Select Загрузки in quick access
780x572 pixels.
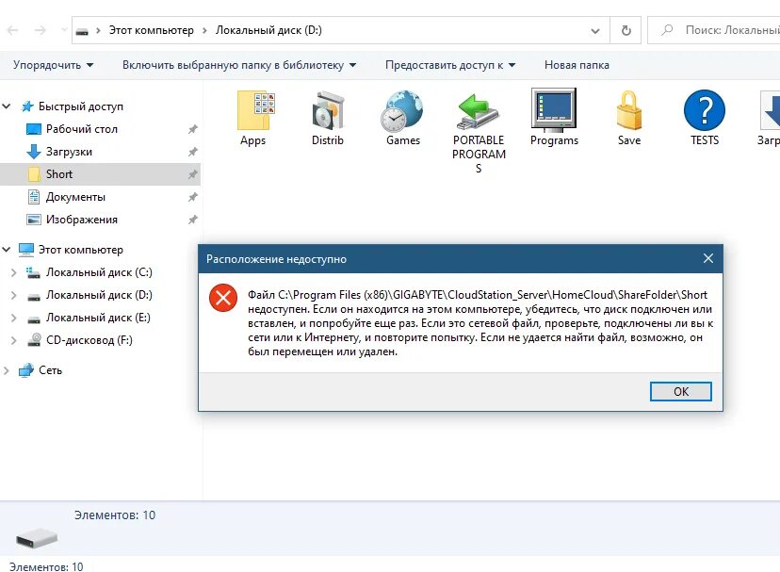coord(69,152)
